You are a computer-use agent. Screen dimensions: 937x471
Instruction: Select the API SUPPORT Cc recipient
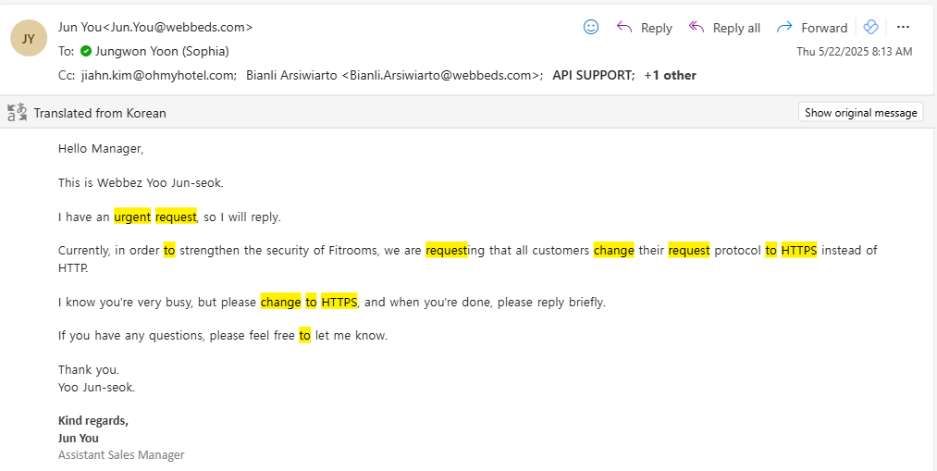592,75
